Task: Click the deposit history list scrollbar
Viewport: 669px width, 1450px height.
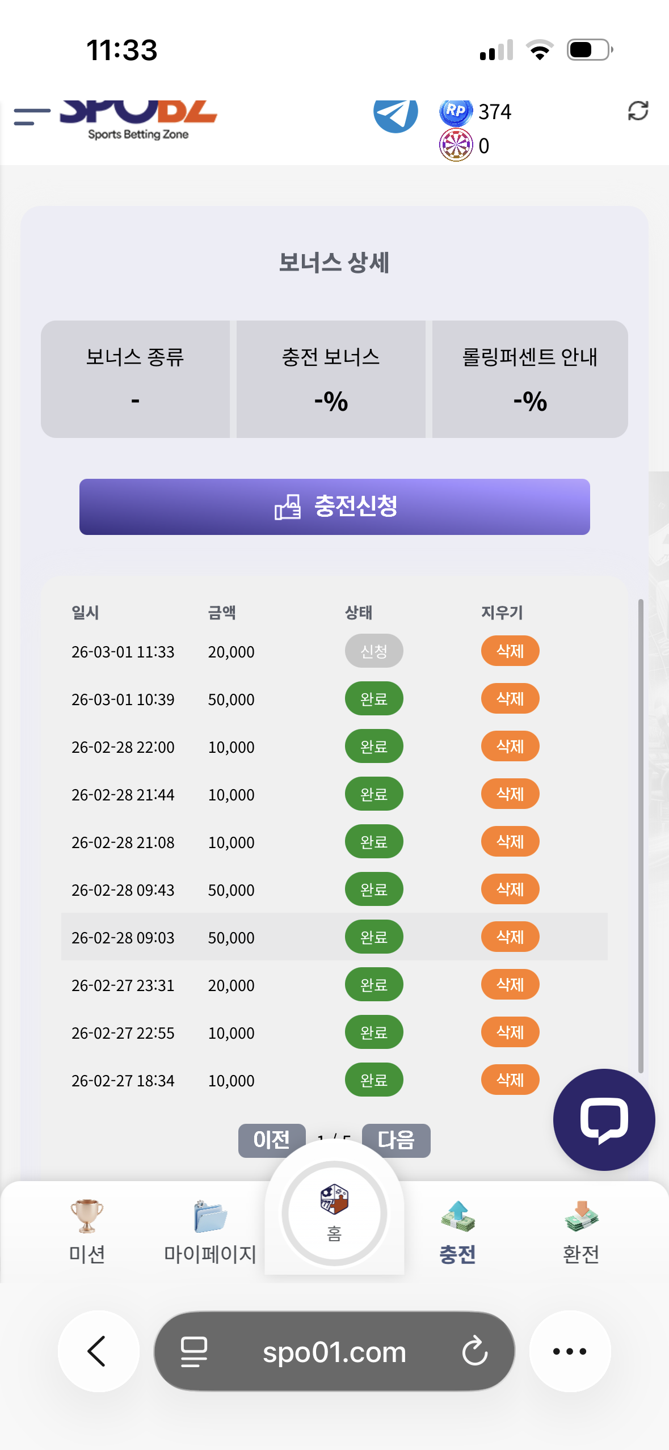Action: (x=641, y=835)
